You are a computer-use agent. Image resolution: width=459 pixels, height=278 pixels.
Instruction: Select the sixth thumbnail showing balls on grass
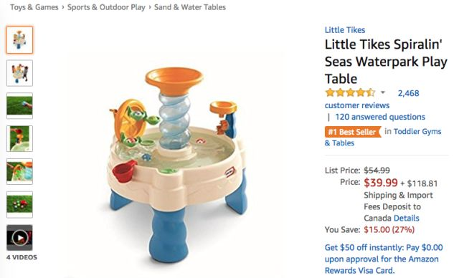tap(19, 205)
